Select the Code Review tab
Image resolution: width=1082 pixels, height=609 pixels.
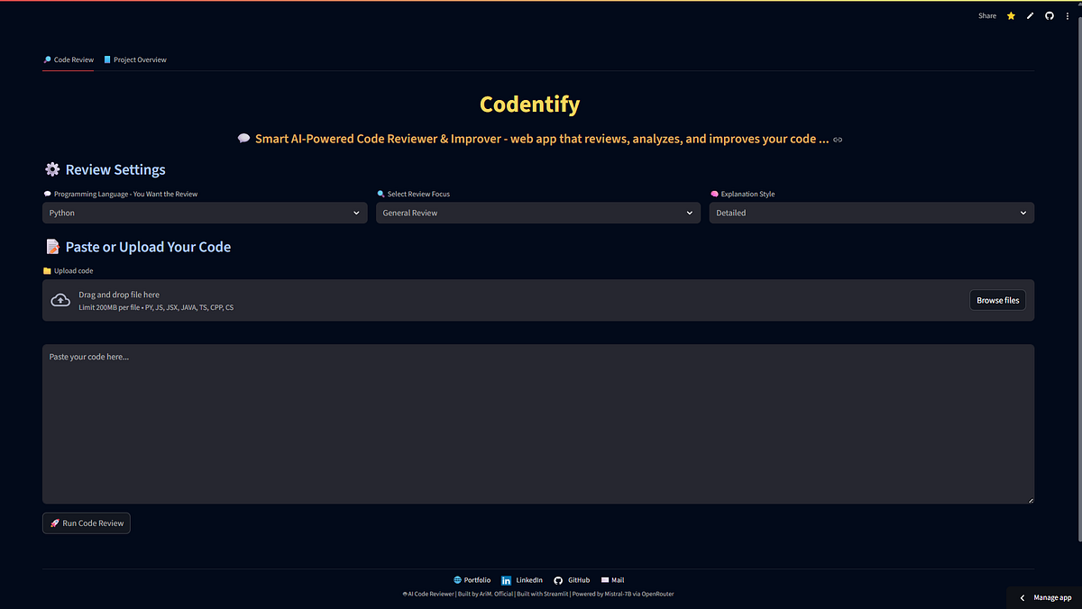point(68,59)
